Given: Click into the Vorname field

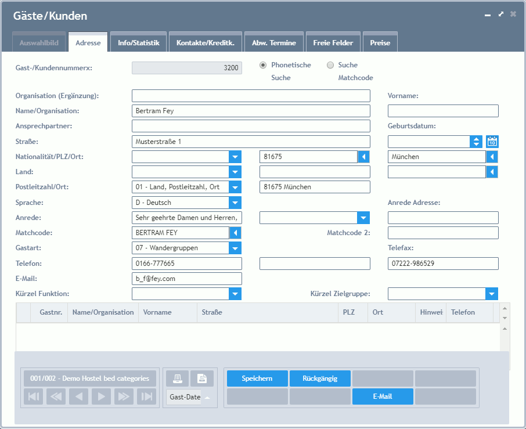Looking at the screenshot, I should pyautogui.click(x=443, y=111).
